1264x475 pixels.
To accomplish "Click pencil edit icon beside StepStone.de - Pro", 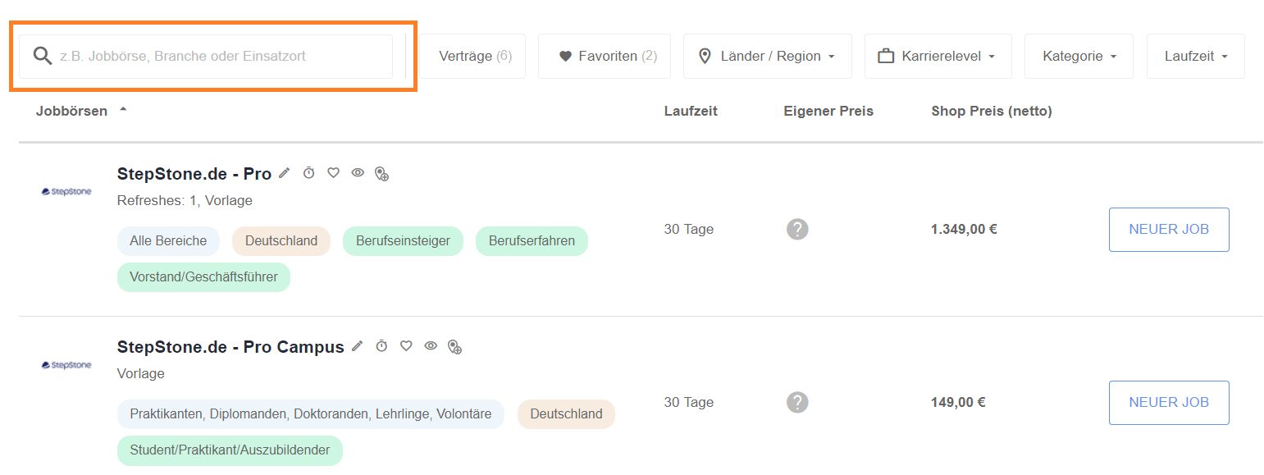I will (285, 173).
